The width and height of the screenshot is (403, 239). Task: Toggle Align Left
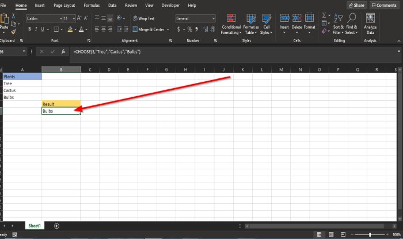(x=97, y=29)
